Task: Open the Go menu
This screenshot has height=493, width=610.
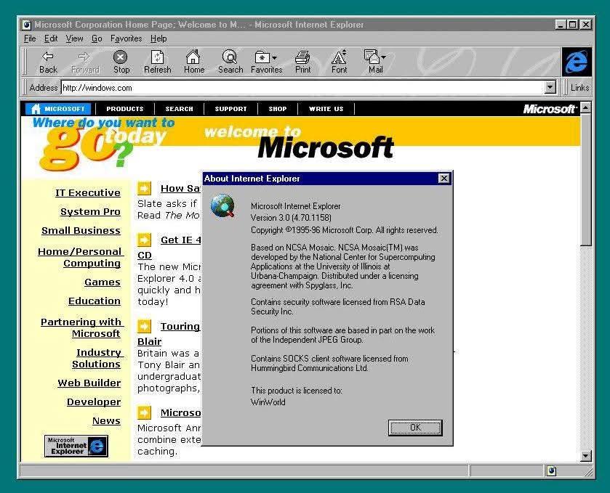Action: (97, 38)
